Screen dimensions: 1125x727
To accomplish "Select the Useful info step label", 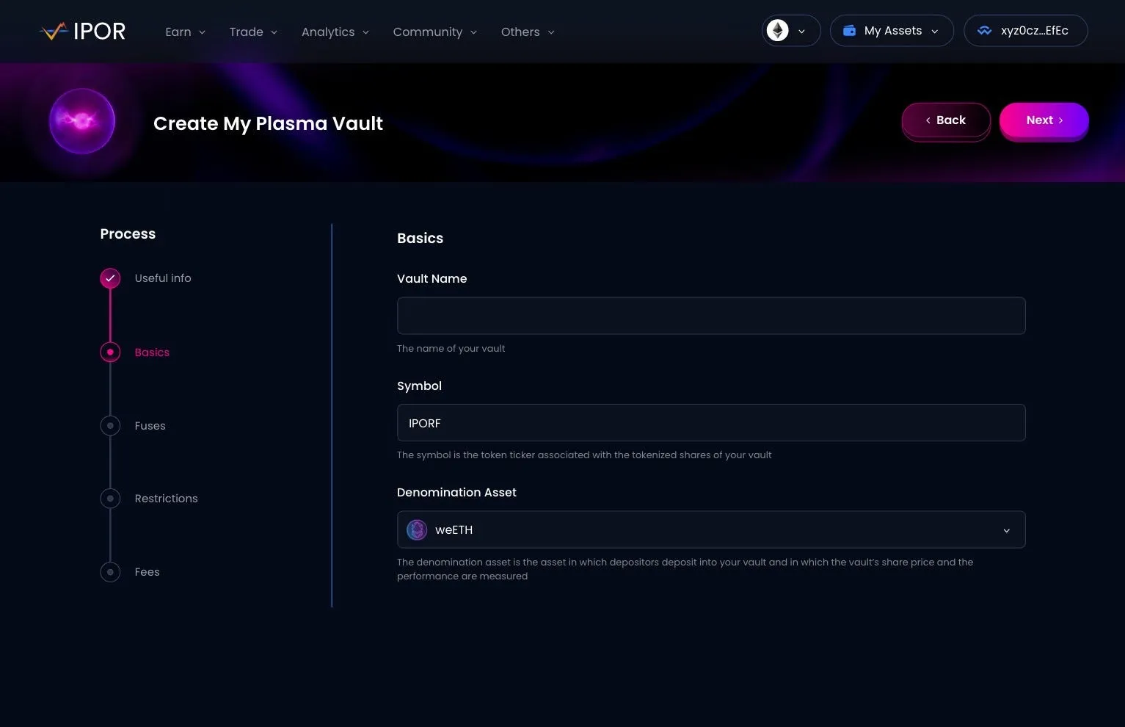I will pos(163,278).
